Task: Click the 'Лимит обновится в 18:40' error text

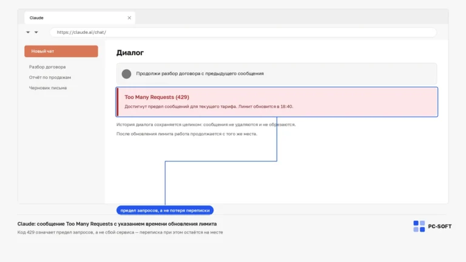Action: [x=266, y=106]
